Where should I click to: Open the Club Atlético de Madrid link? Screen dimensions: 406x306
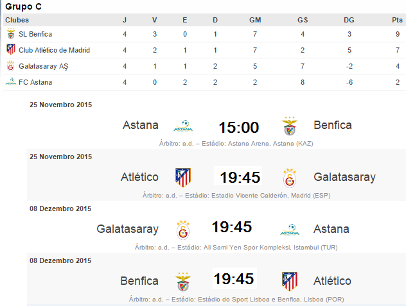[x=54, y=50]
